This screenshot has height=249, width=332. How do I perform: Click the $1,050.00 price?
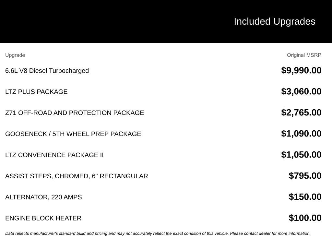pos(301,155)
